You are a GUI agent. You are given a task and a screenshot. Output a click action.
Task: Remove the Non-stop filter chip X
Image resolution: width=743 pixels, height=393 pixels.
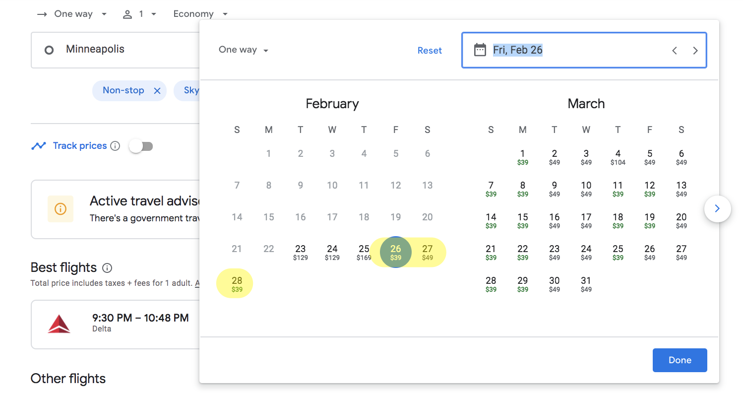157,91
